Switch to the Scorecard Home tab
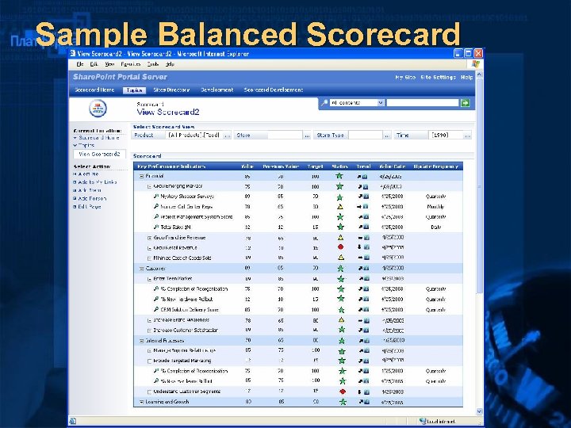 [94, 90]
